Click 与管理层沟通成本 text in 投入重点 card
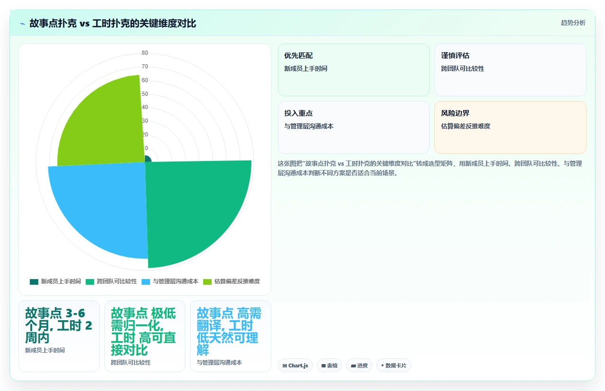The width and height of the screenshot is (605, 391). 309,126
